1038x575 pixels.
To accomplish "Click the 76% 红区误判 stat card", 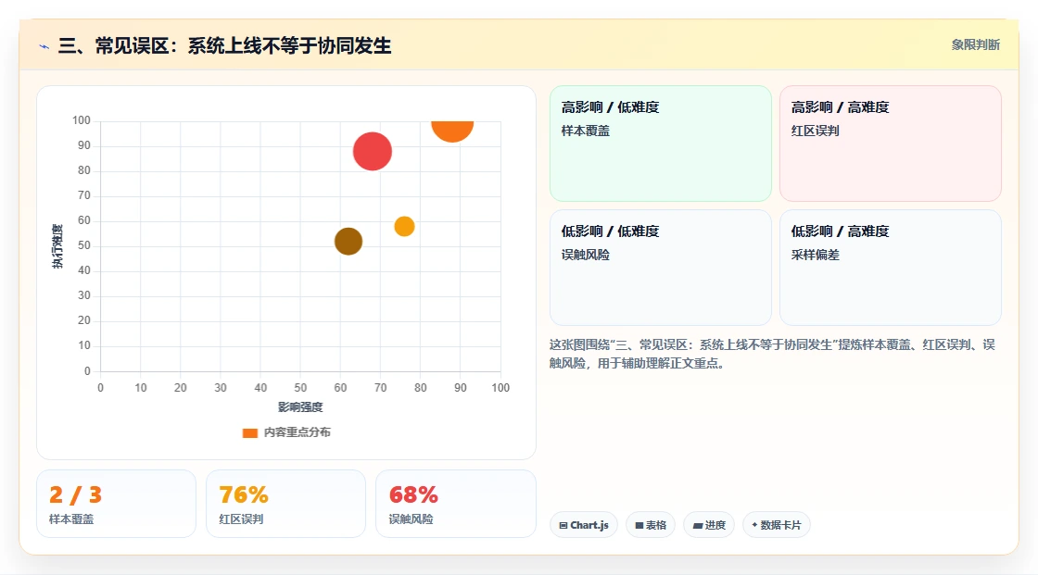I will tap(286, 504).
